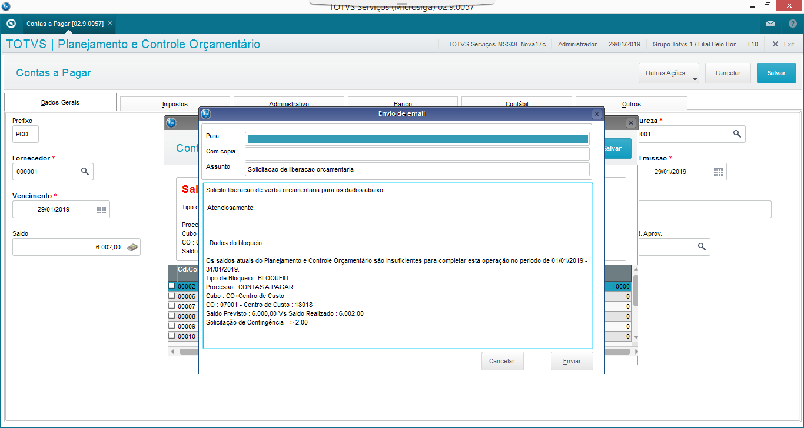Click the title icon of the dialog behind the email window
804x428 pixels.
[x=171, y=123]
